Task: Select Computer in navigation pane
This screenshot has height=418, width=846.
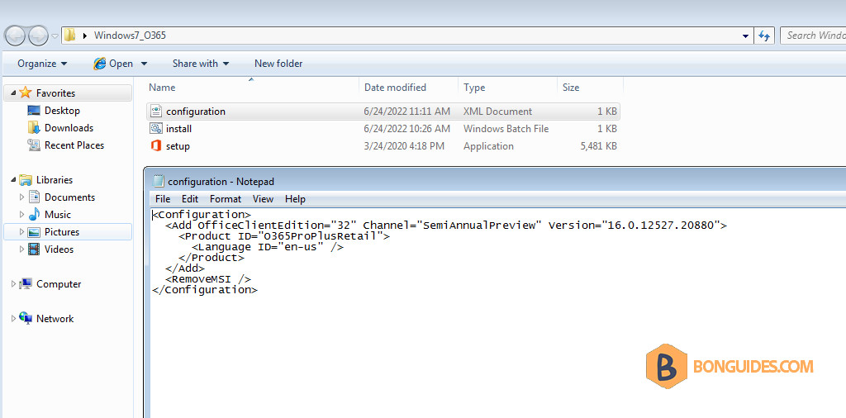Action: pos(59,283)
